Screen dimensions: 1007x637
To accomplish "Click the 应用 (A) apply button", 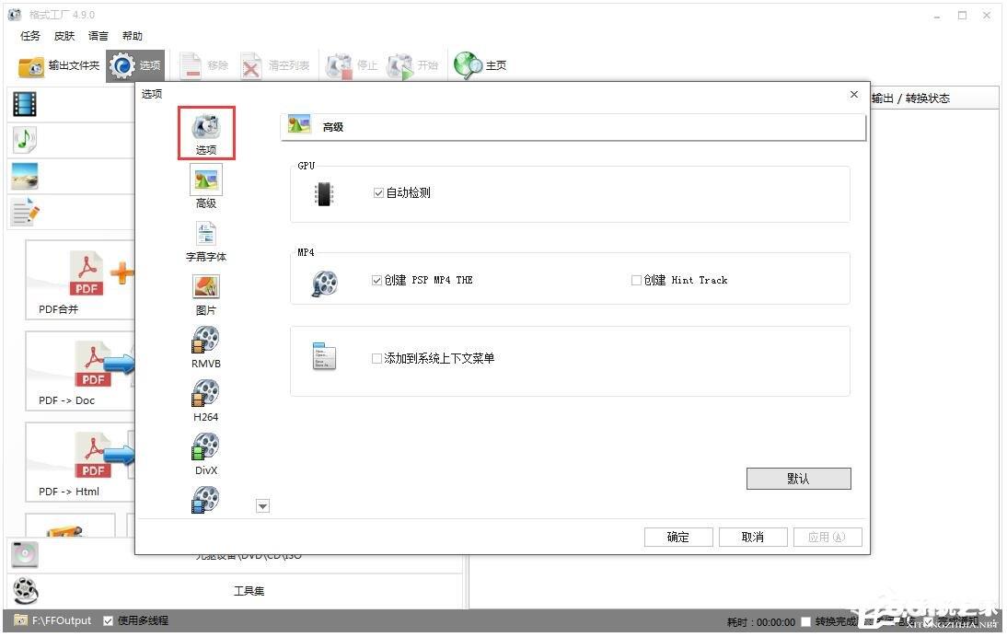I will coord(828,537).
